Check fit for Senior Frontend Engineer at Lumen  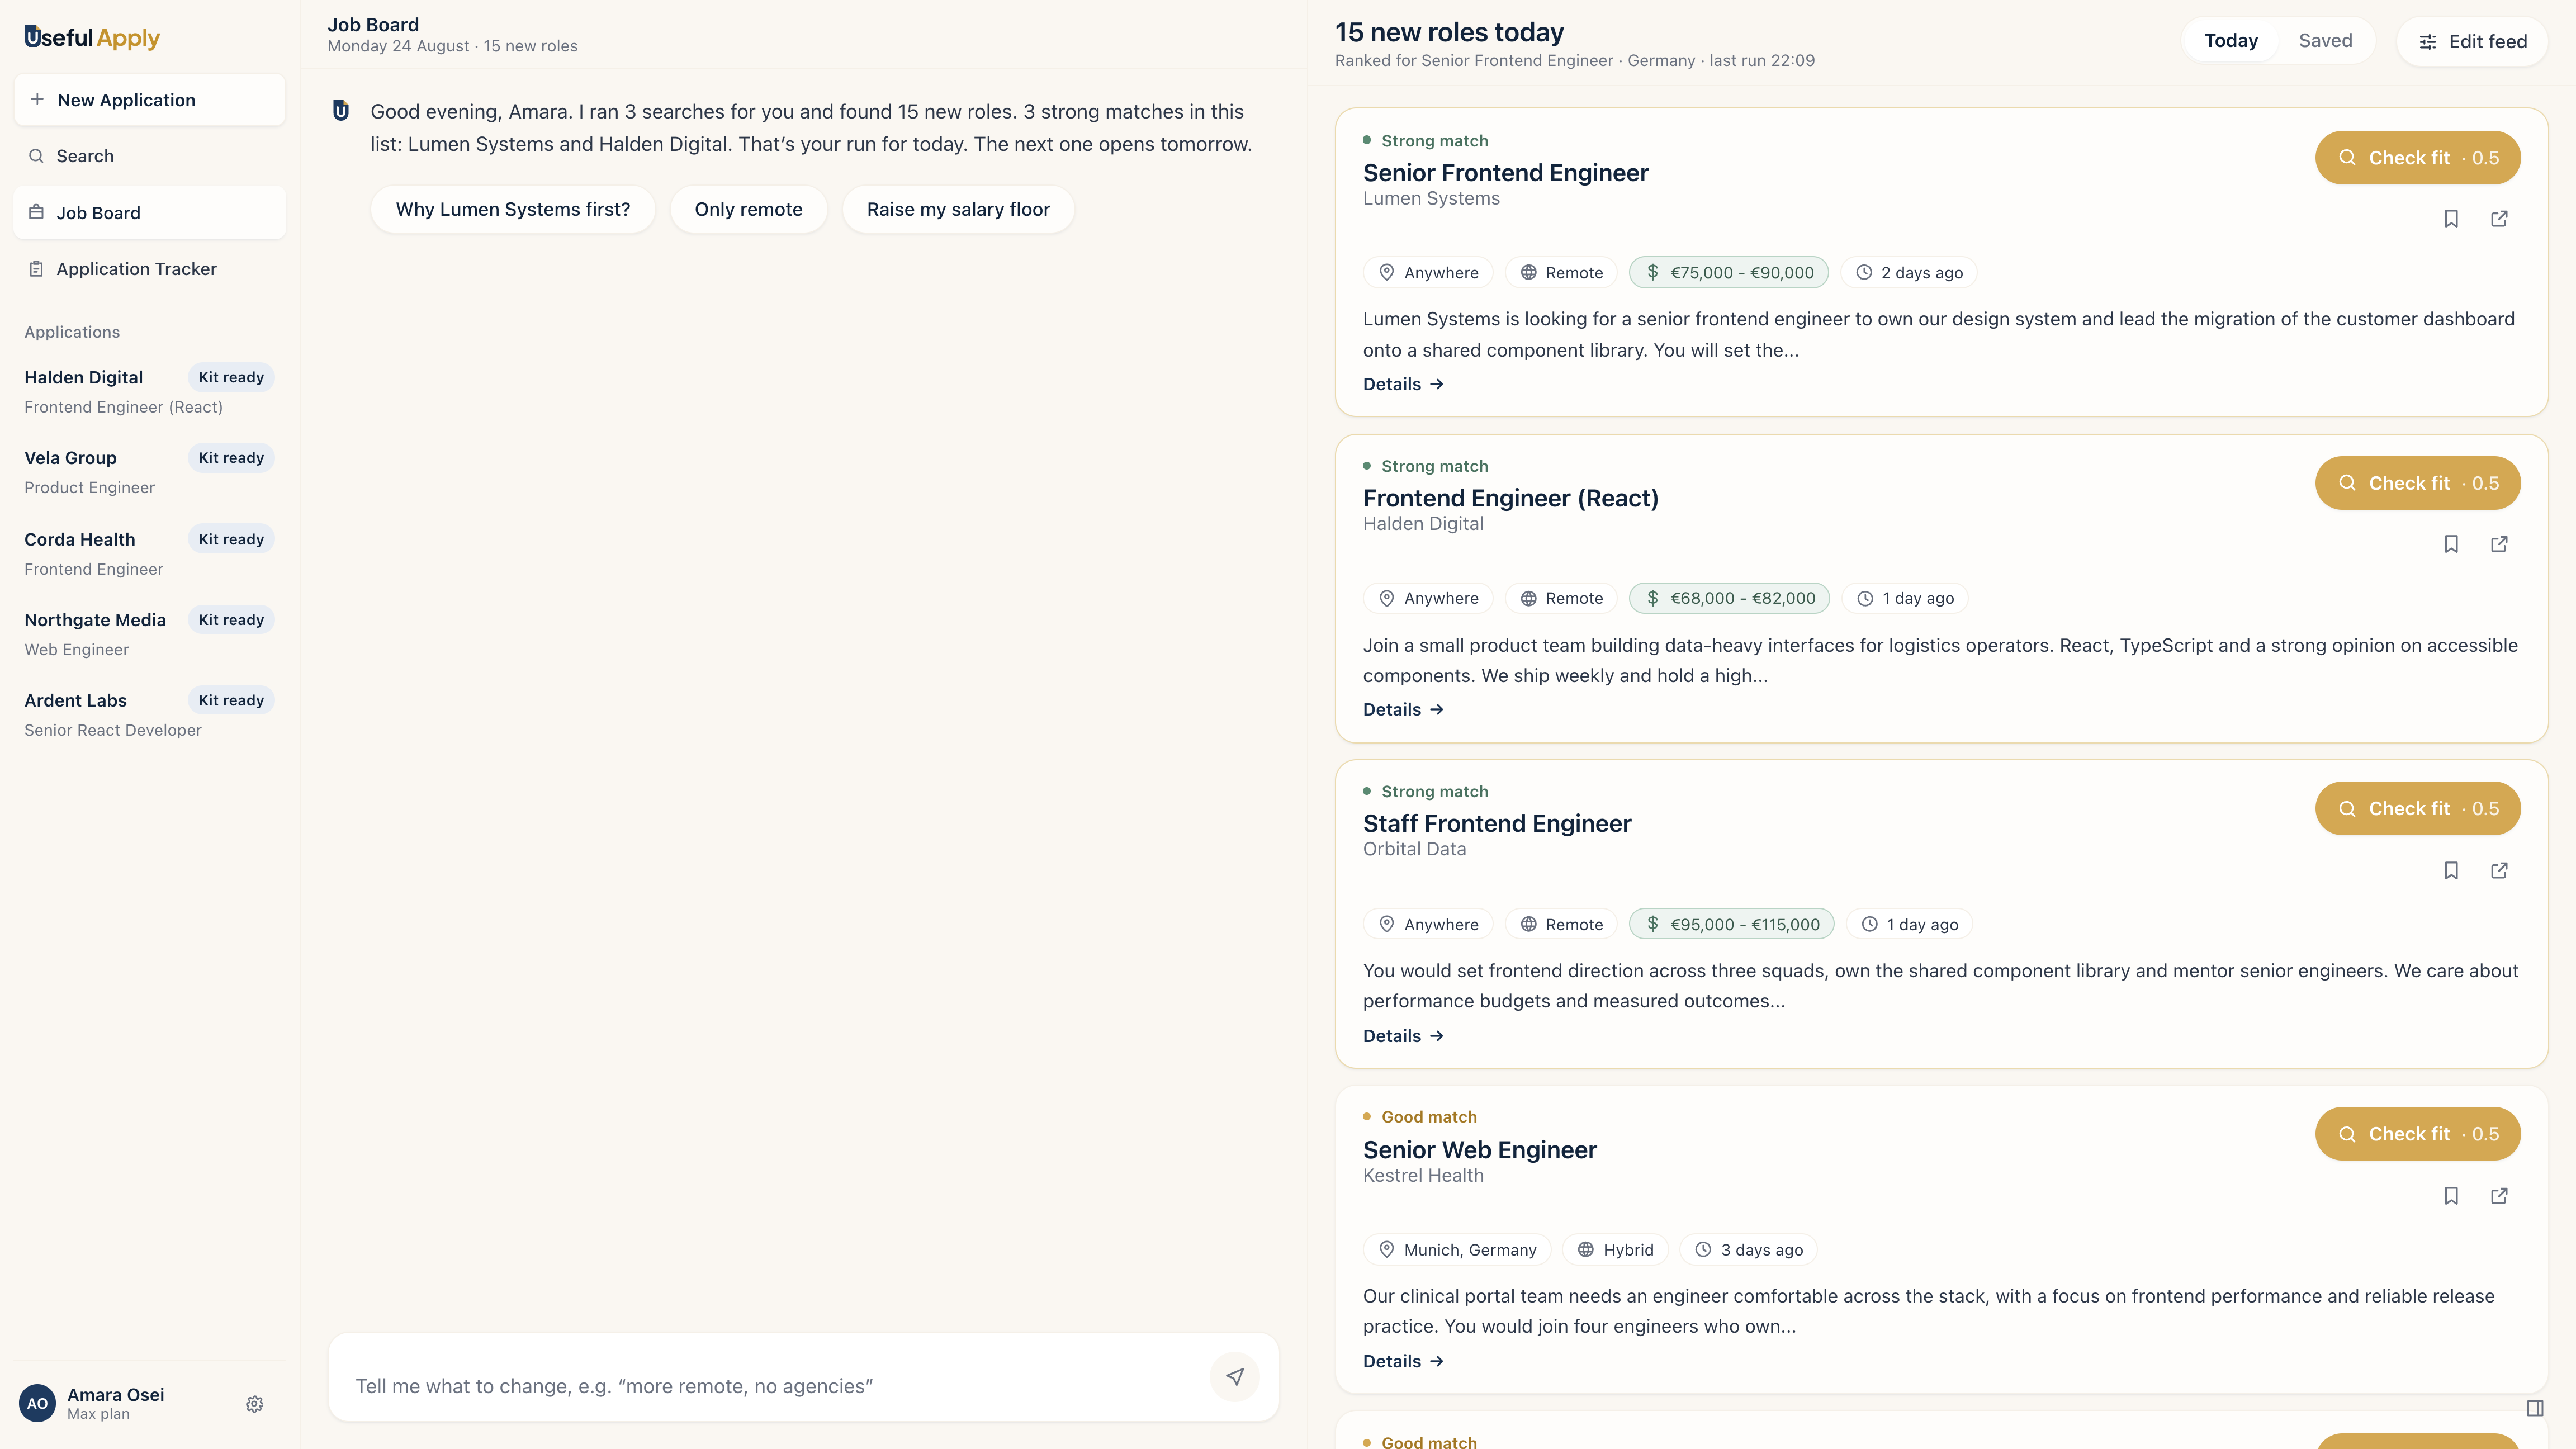pos(2417,158)
